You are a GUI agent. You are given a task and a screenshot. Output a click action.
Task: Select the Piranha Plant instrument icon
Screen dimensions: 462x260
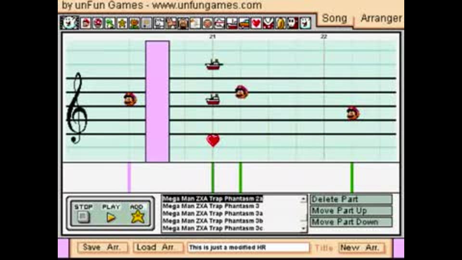point(268,23)
